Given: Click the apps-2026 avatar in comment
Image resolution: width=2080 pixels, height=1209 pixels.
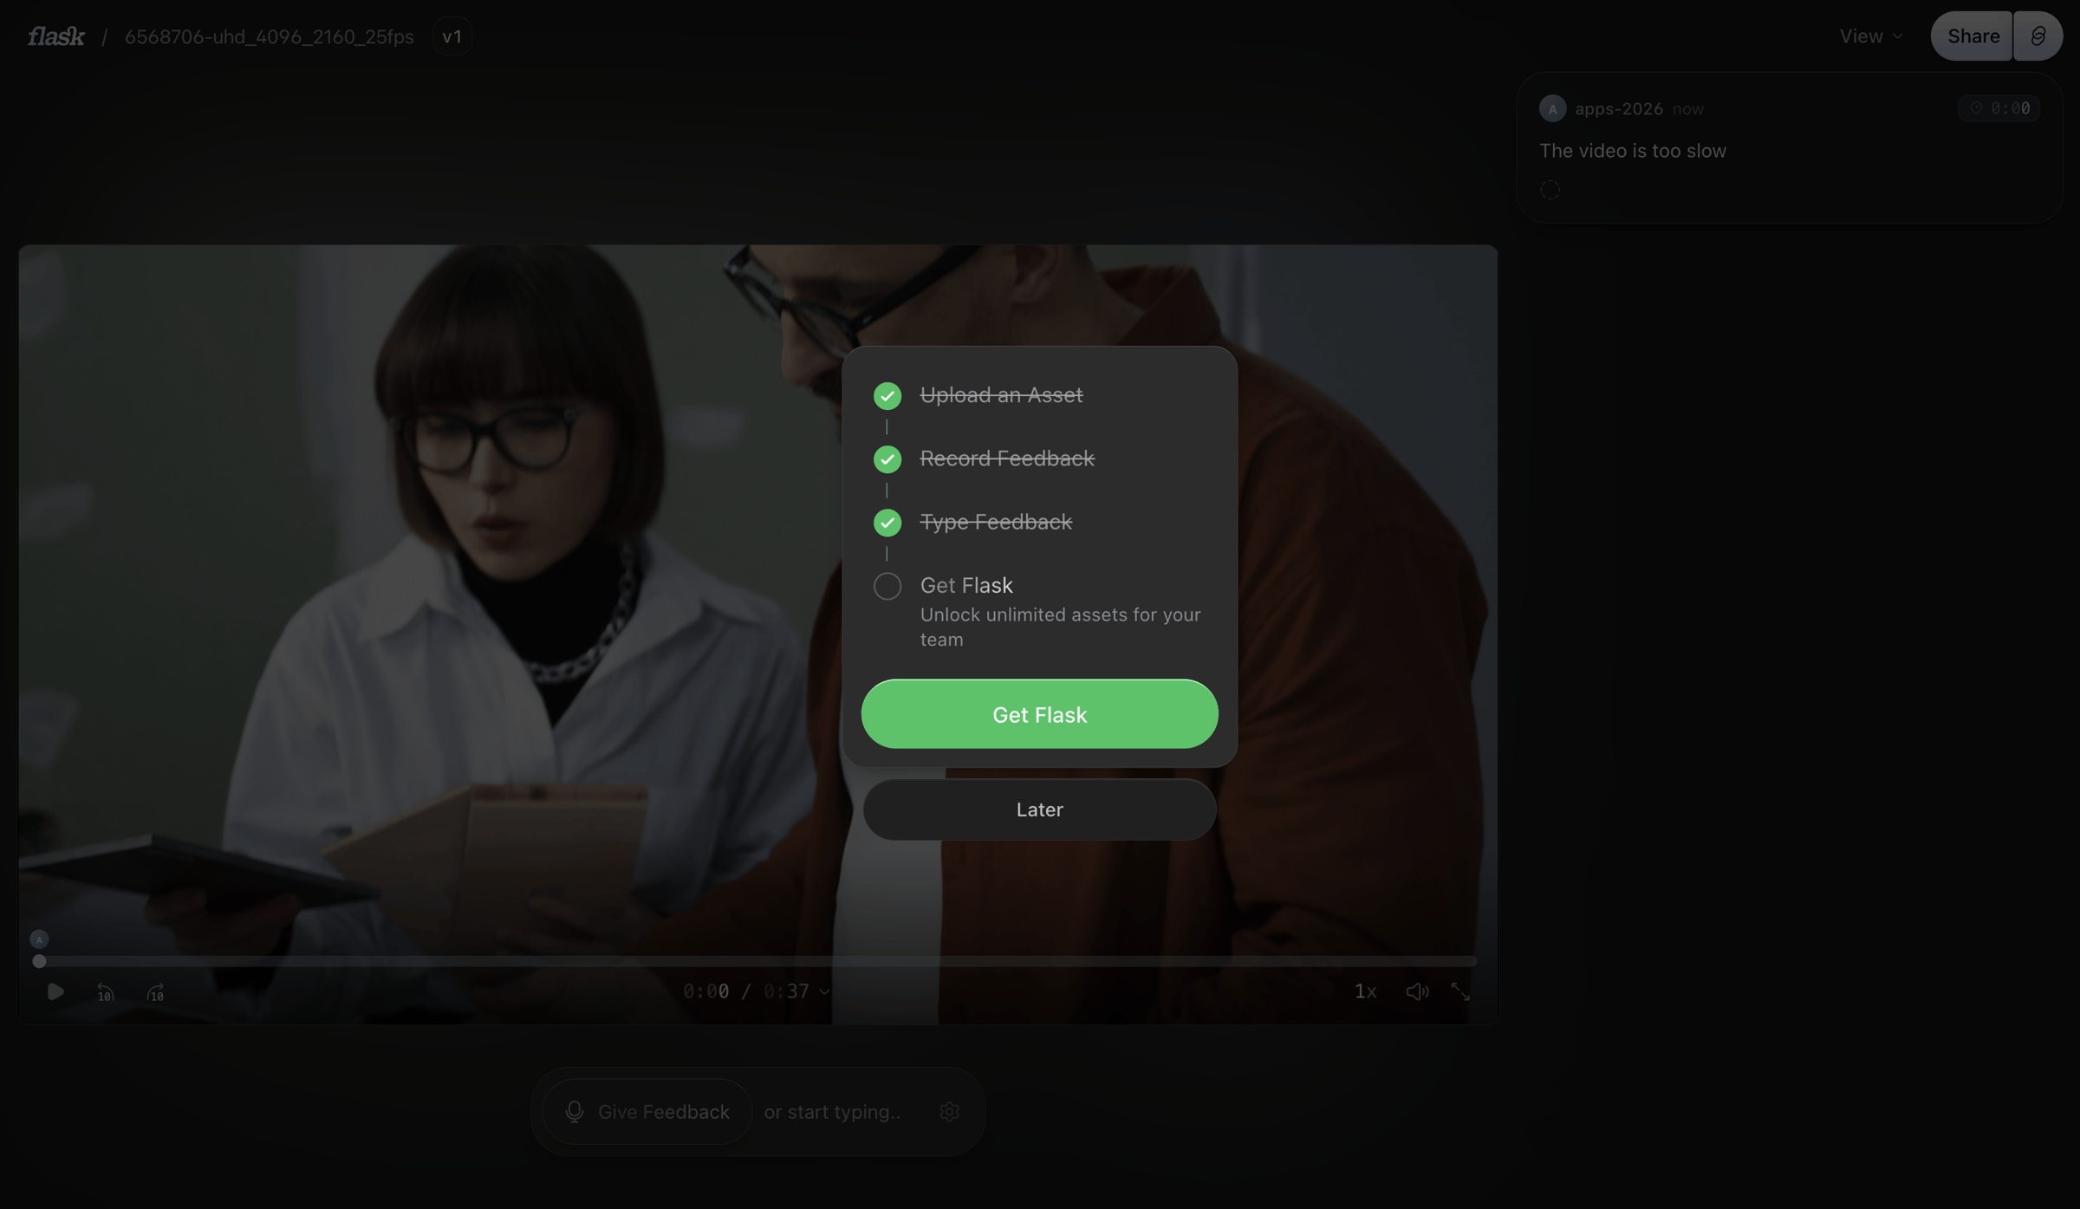Looking at the screenshot, I should coord(1552,108).
